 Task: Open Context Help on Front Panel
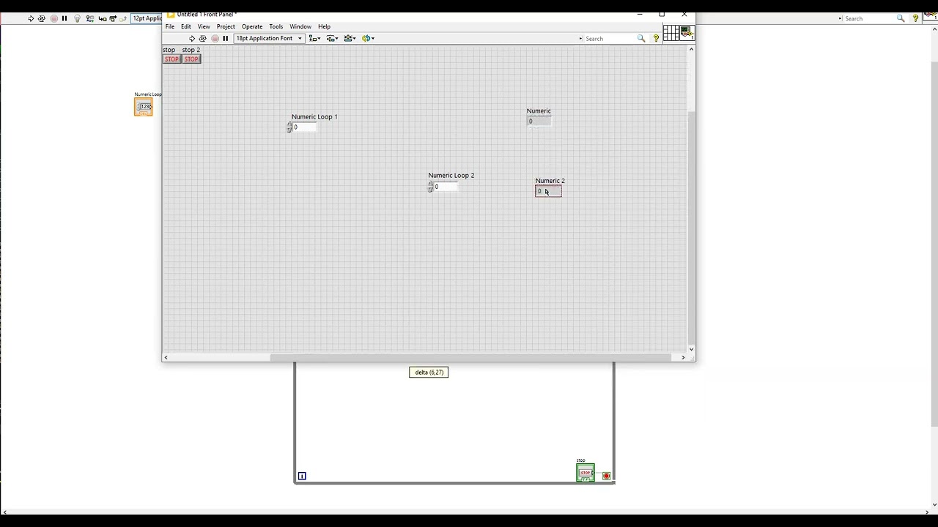coord(656,38)
